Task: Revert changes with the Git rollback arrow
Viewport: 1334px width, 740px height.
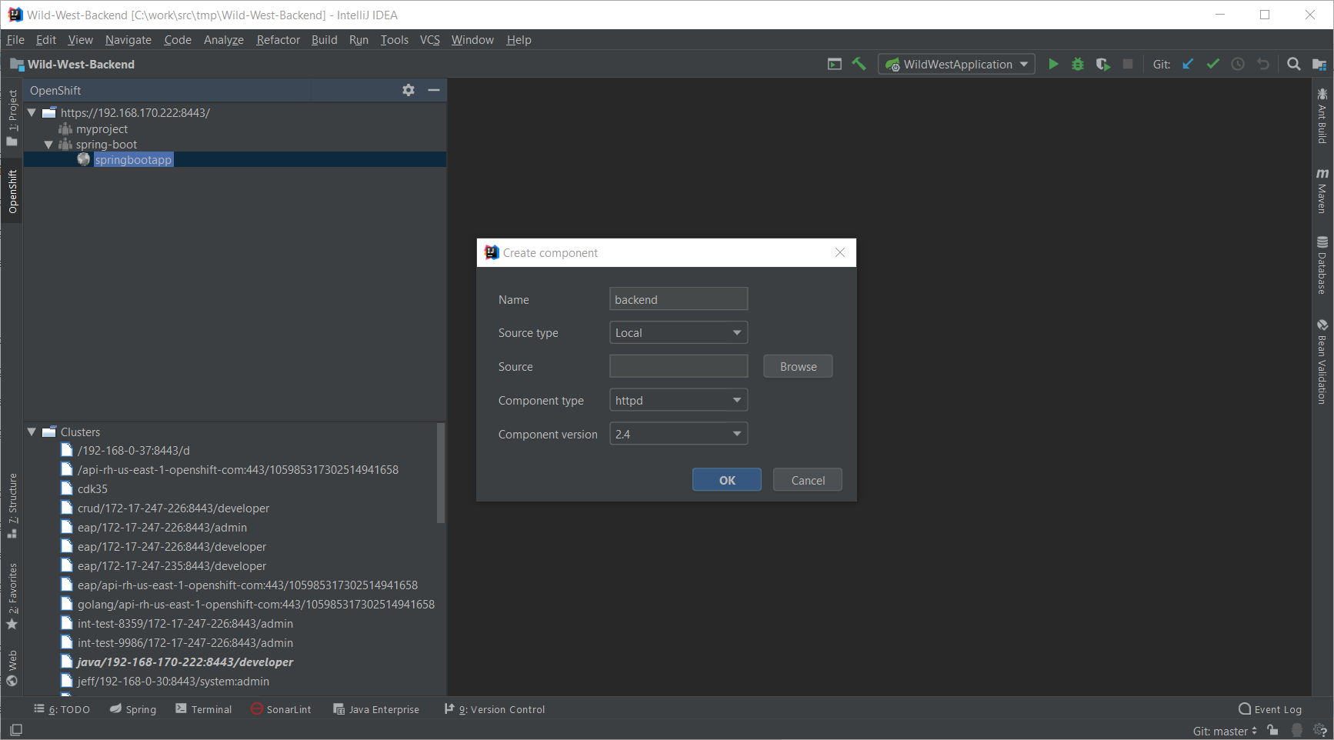Action: tap(1262, 65)
